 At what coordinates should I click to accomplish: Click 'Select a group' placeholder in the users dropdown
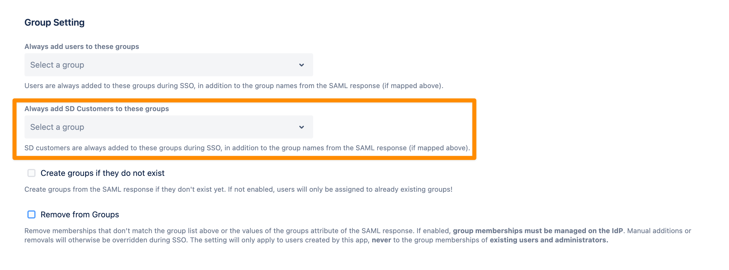pos(57,65)
